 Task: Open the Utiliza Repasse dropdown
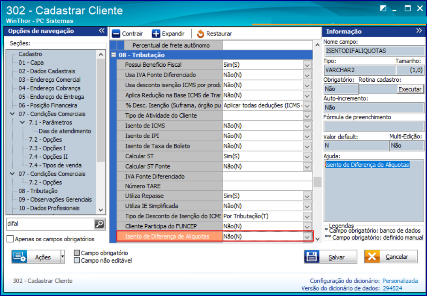click(307, 196)
